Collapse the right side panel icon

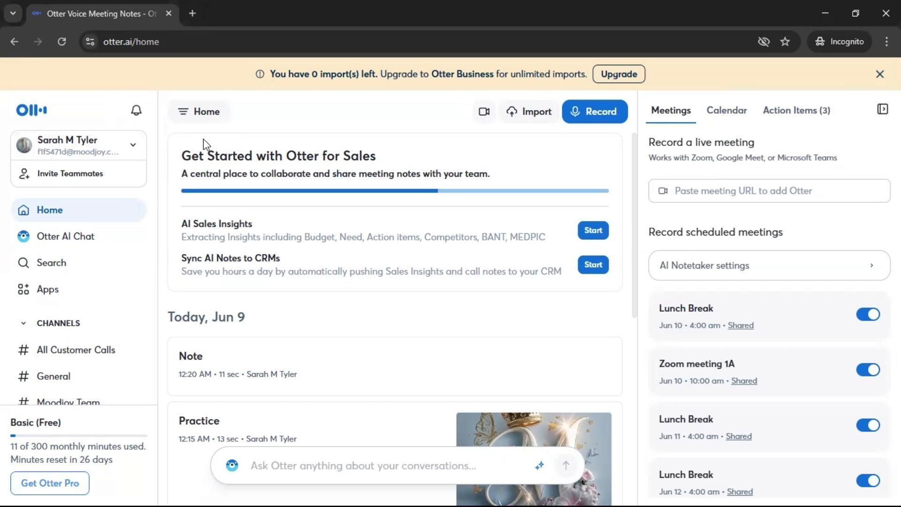[x=882, y=109]
